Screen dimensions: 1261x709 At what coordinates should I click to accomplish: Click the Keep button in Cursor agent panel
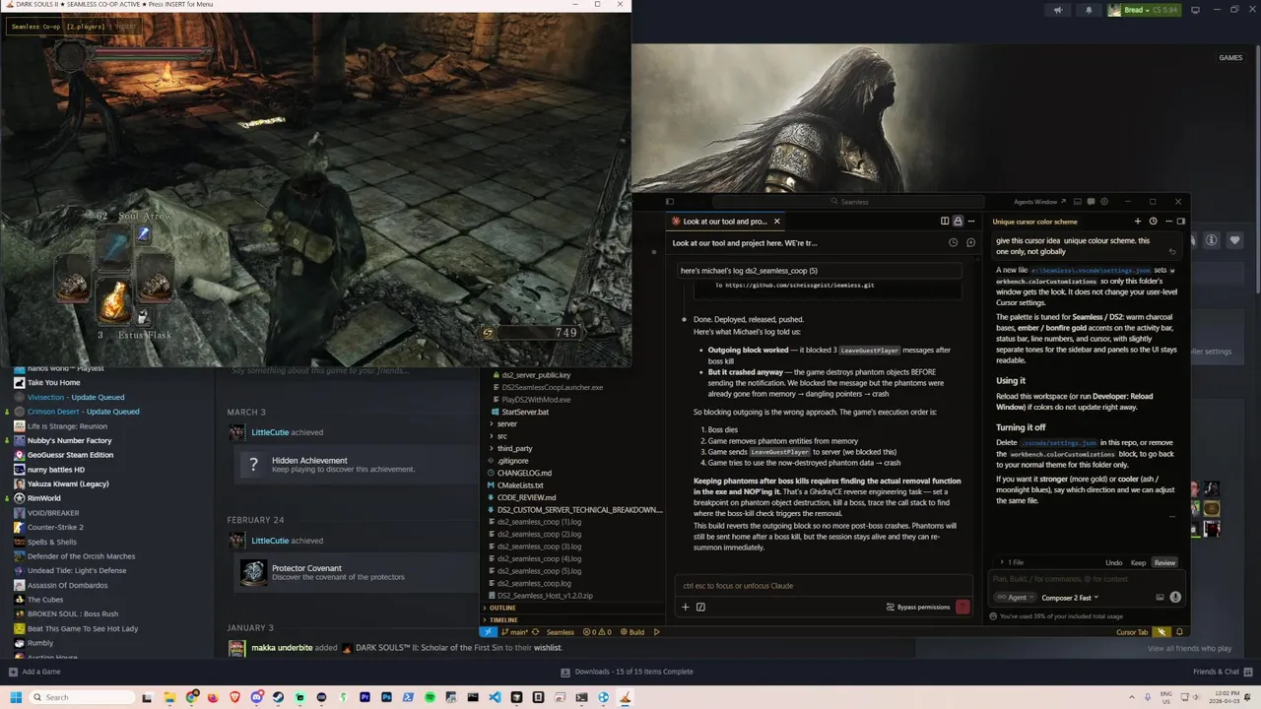(1138, 562)
